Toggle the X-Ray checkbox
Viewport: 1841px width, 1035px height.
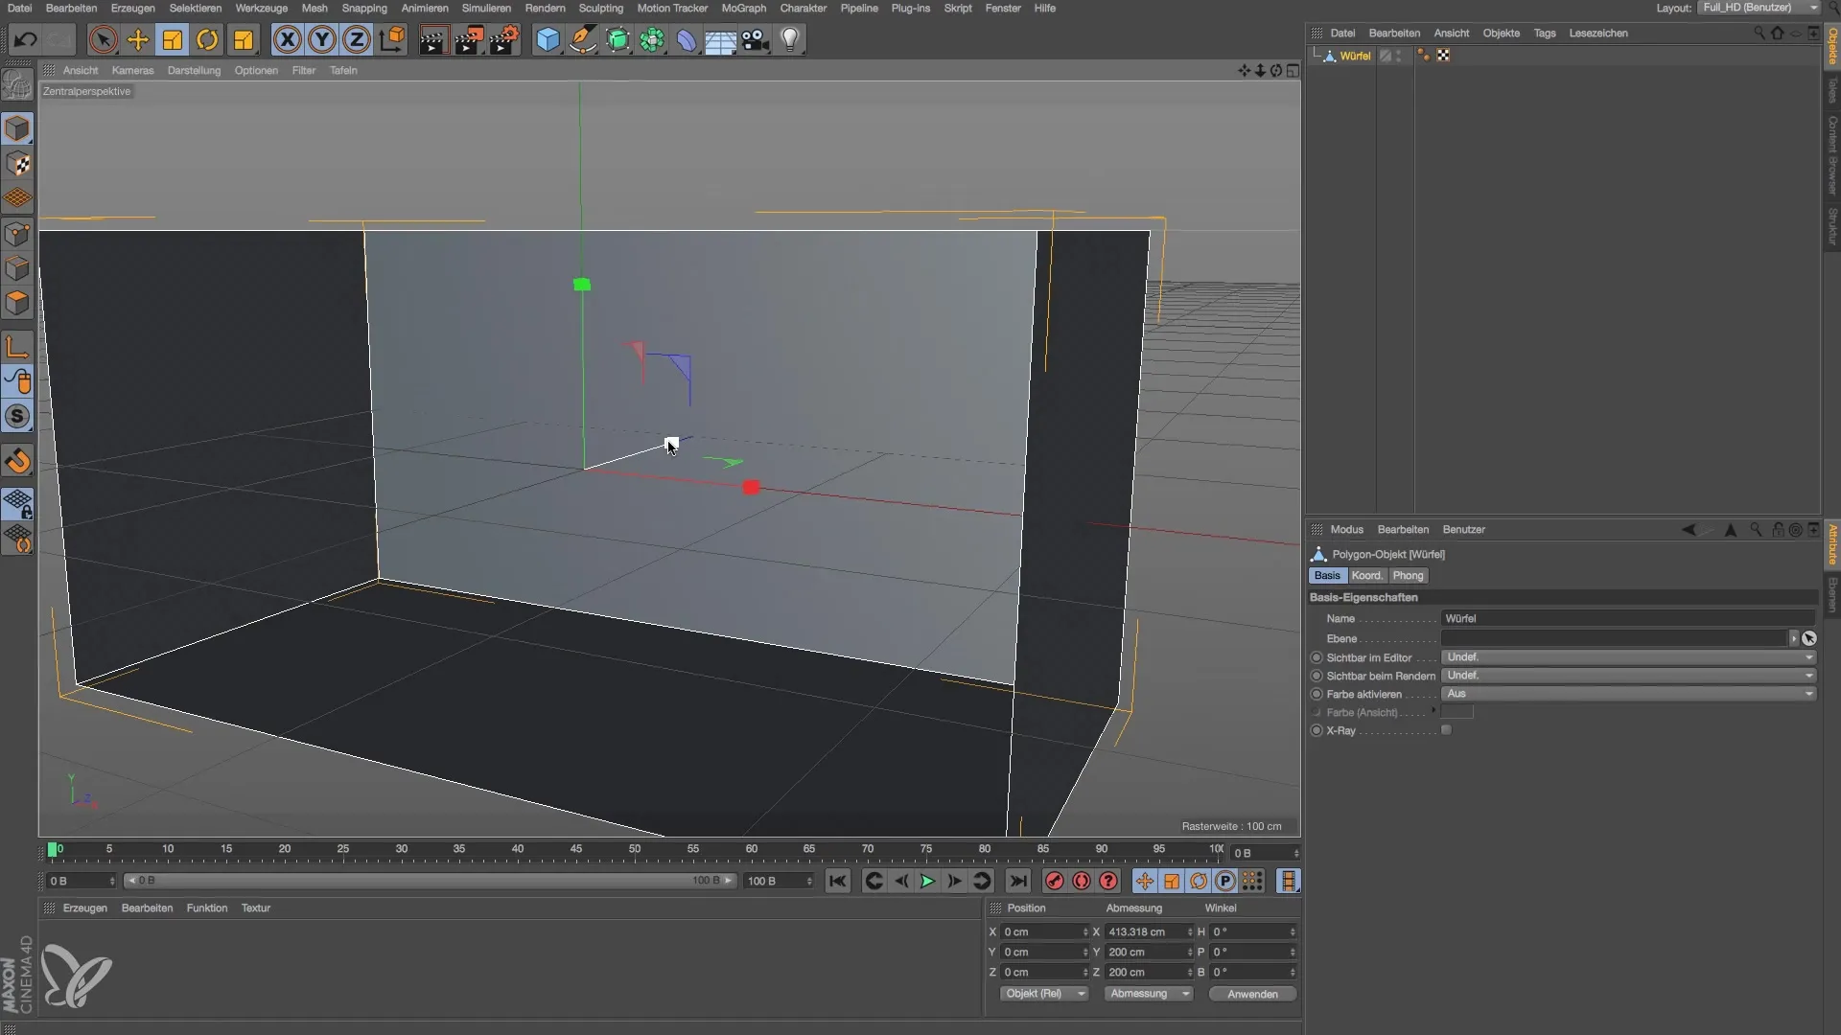tap(1446, 730)
